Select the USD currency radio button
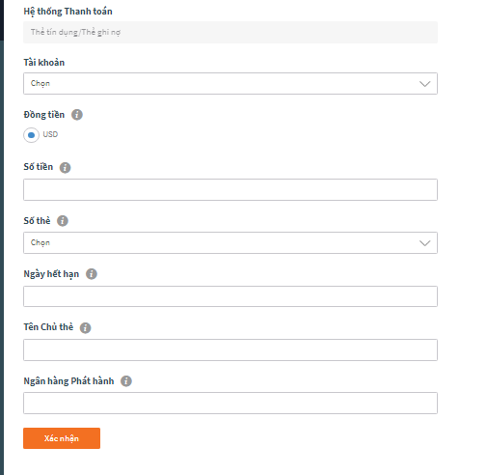The height and width of the screenshot is (475, 487). pyautogui.click(x=31, y=135)
